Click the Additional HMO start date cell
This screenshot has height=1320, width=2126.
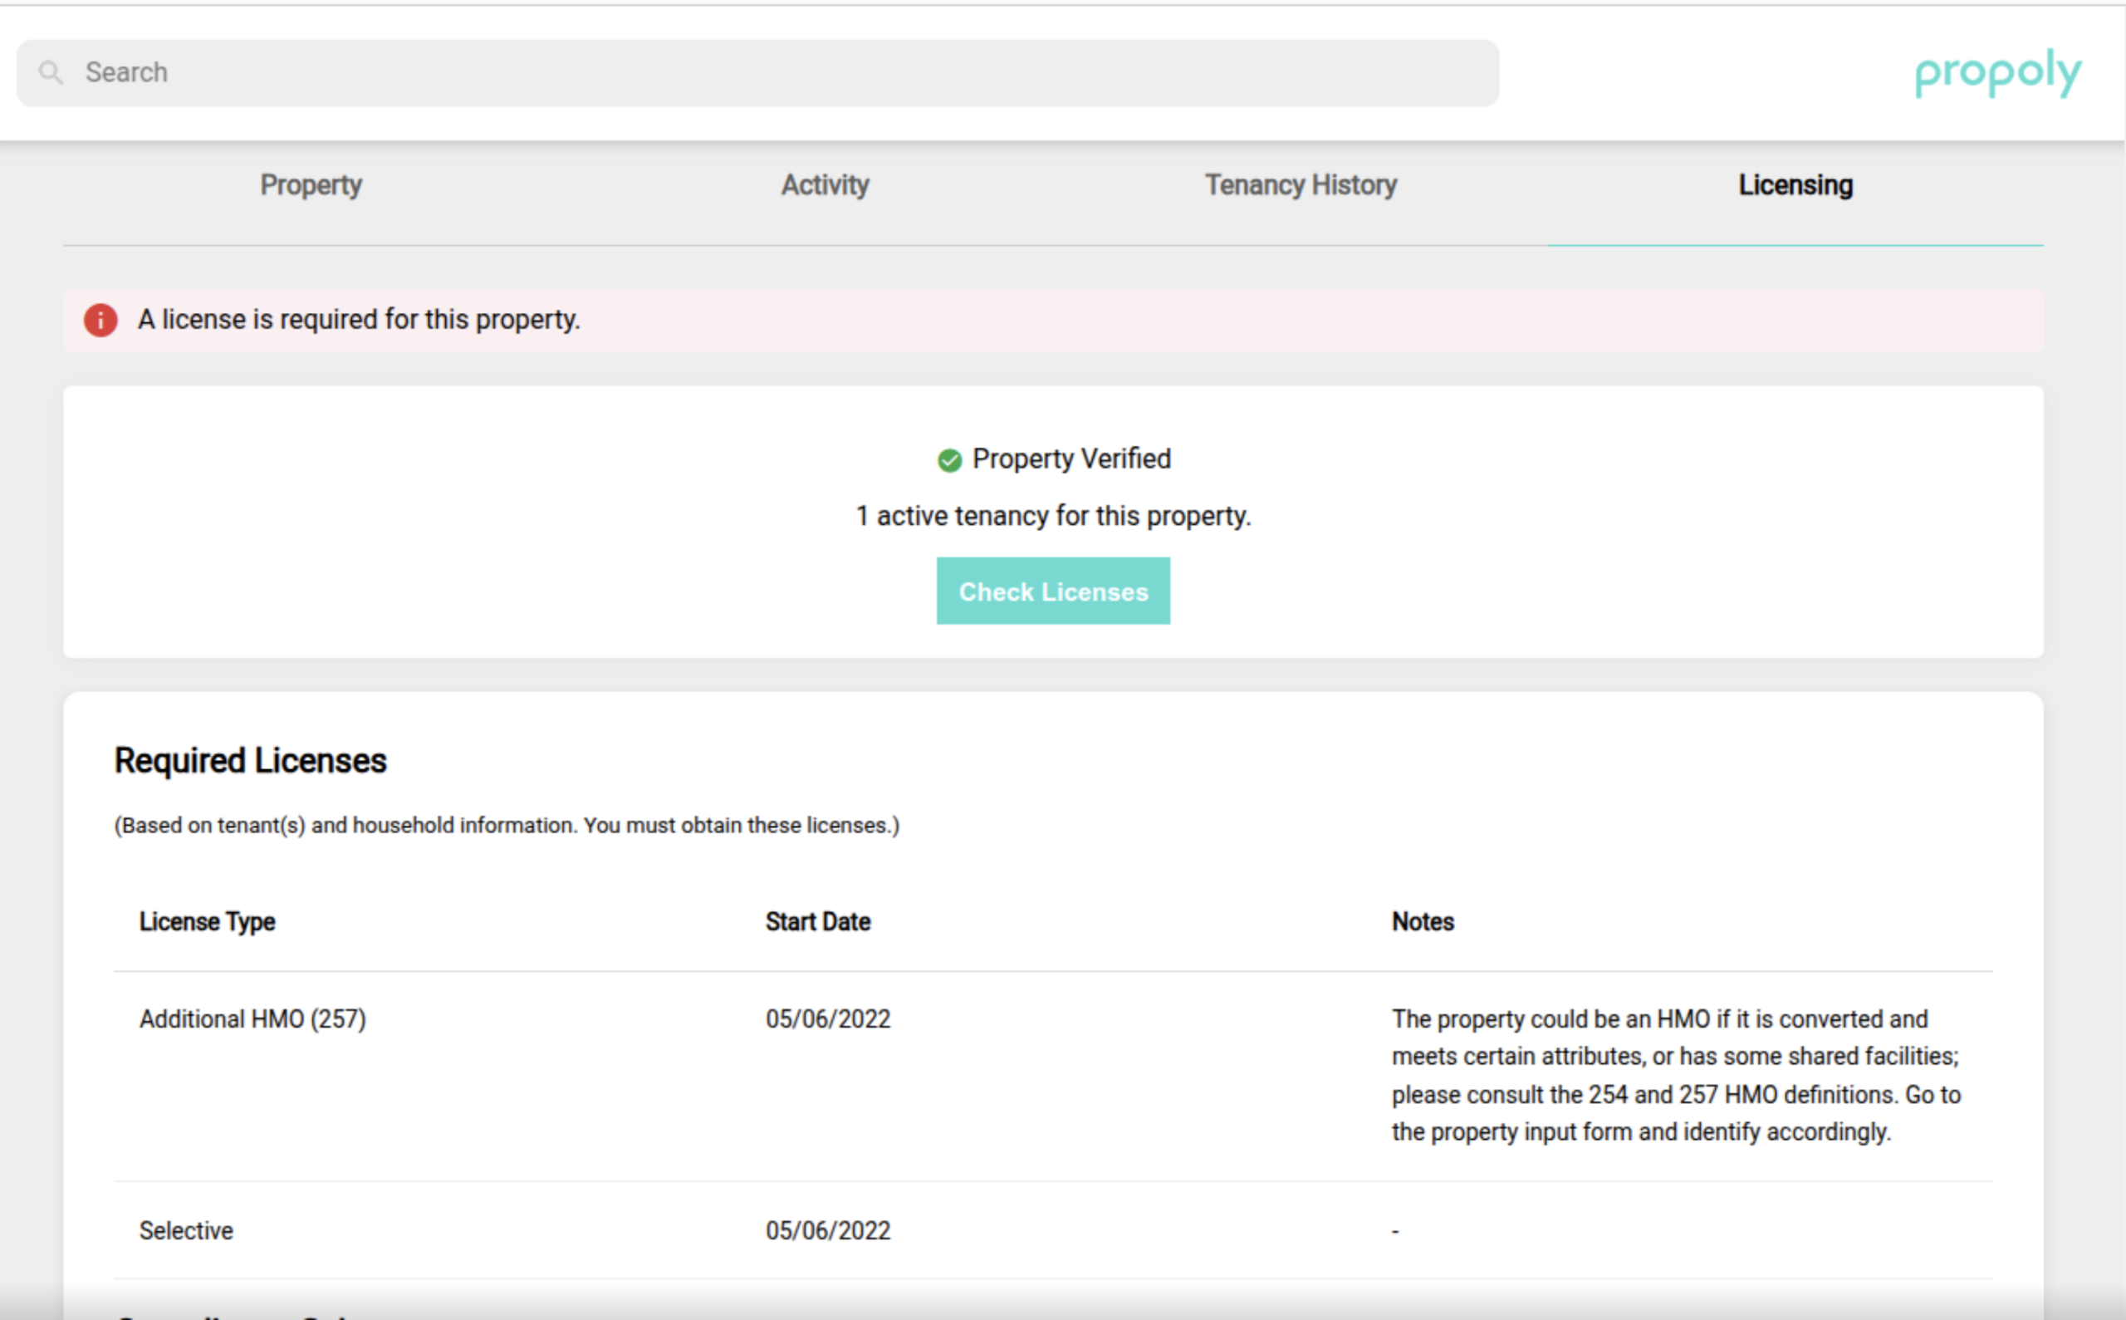click(x=827, y=1018)
